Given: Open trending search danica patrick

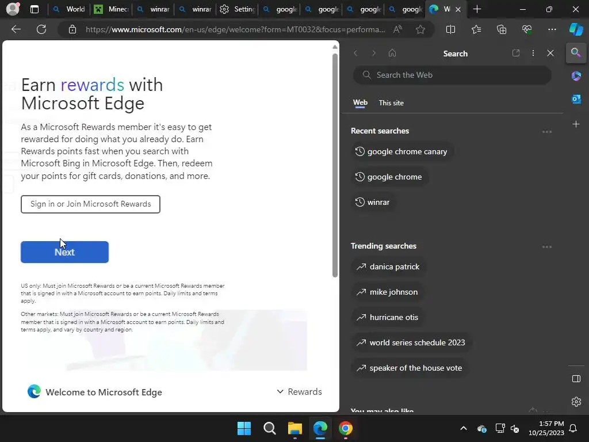Looking at the screenshot, I should [388, 266].
